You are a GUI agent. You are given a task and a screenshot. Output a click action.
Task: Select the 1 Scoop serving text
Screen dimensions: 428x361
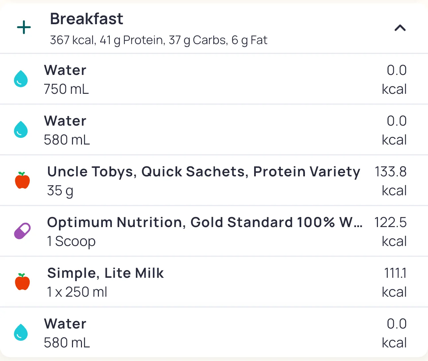71,241
